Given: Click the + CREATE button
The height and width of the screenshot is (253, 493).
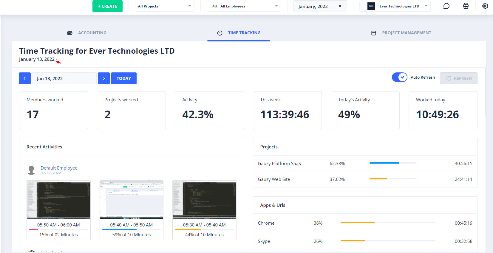Looking at the screenshot, I should (107, 6).
